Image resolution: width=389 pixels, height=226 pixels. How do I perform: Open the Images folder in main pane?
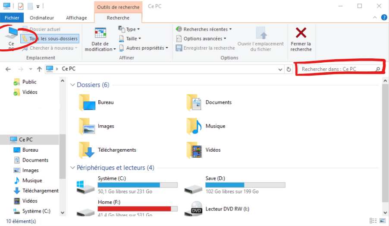(x=97, y=126)
